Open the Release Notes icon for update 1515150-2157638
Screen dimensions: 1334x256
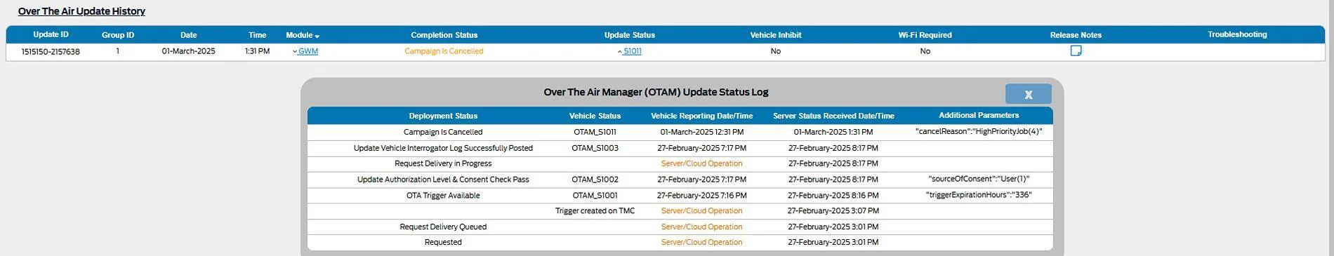point(1076,50)
